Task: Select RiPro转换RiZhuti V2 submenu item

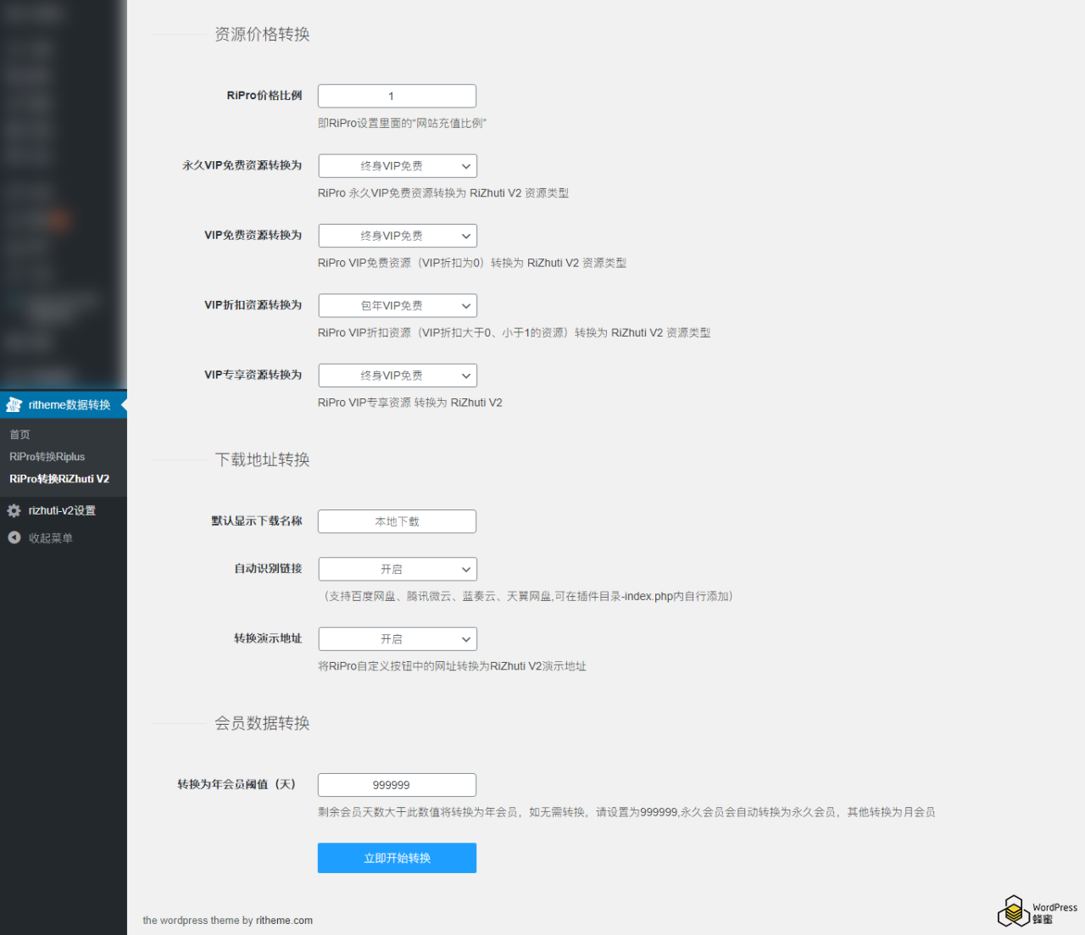Action: pyautogui.click(x=59, y=478)
